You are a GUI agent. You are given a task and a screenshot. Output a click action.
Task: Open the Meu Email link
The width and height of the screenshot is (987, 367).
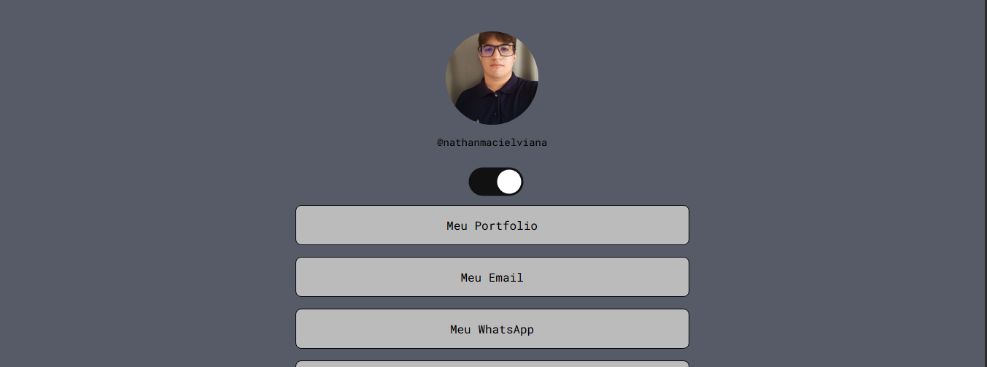tap(492, 277)
